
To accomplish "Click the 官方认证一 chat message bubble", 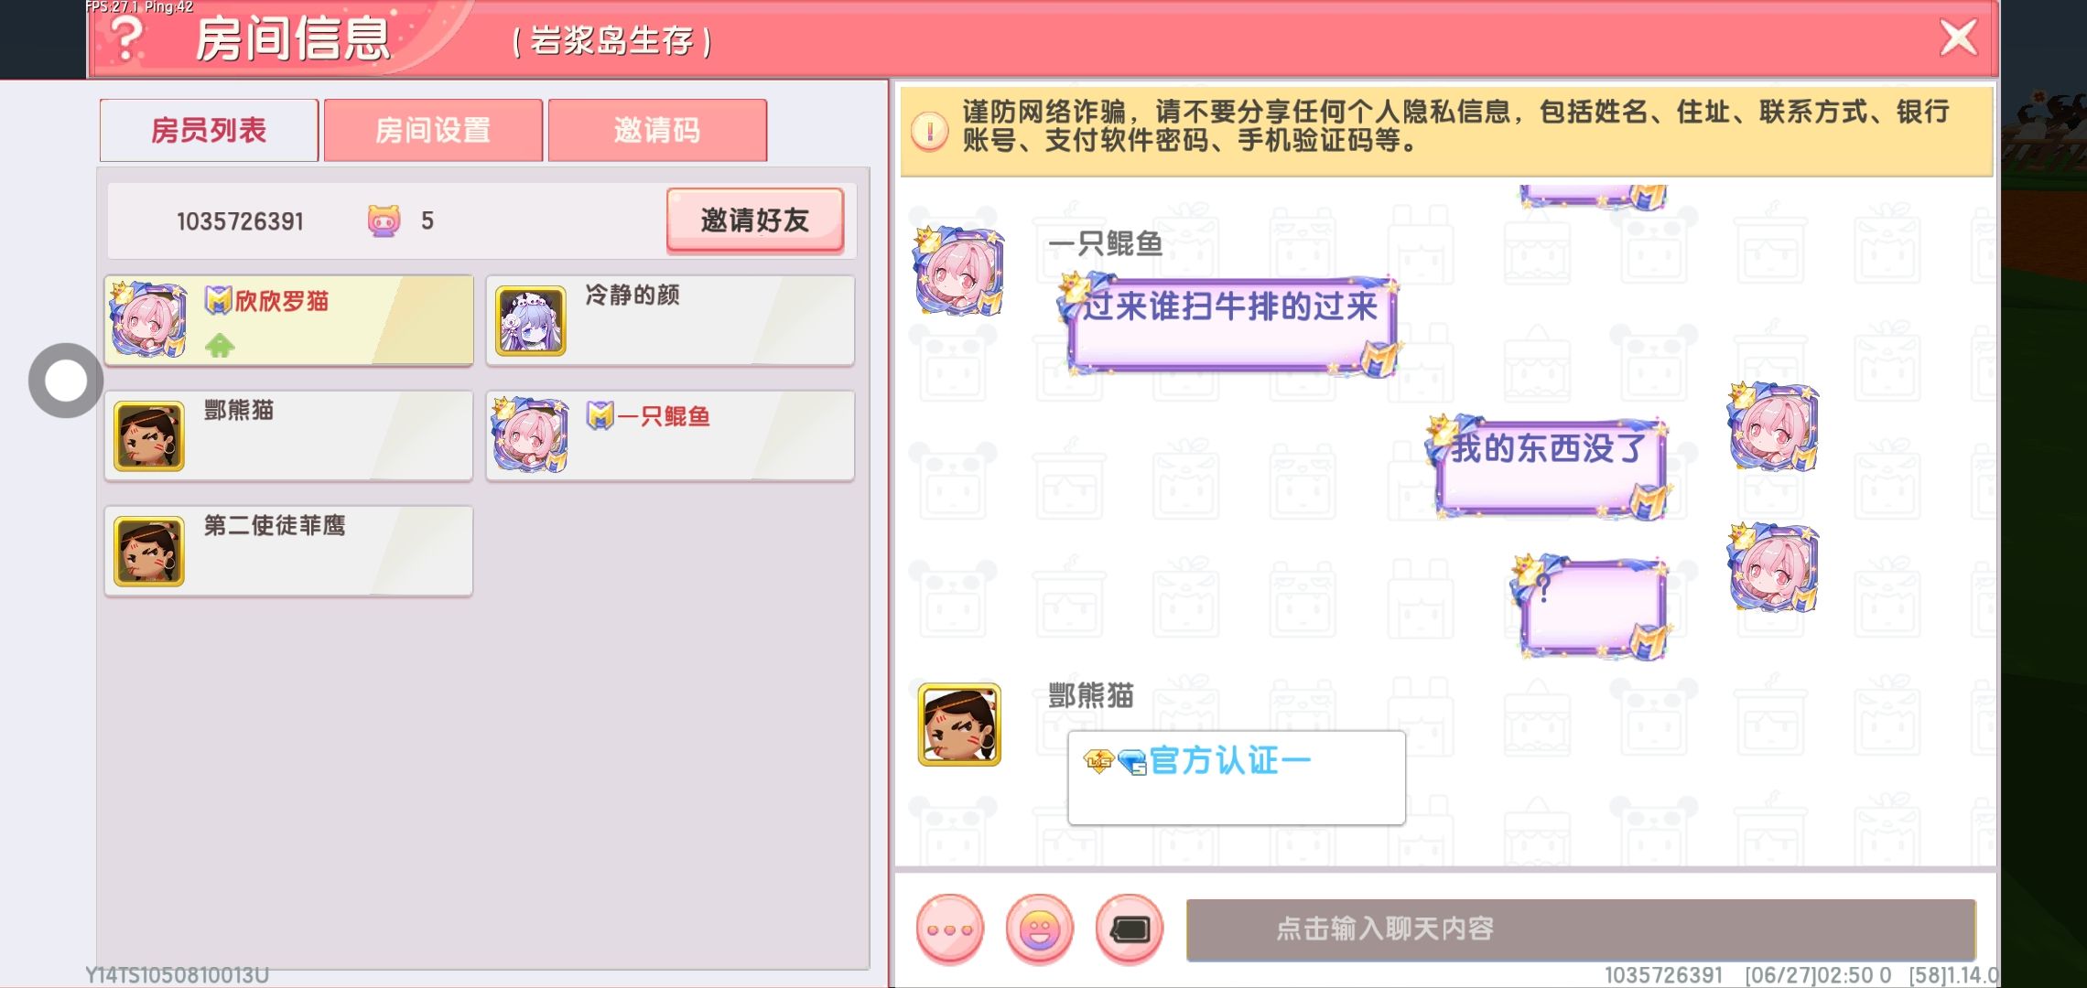I will (x=1237, y=778).
